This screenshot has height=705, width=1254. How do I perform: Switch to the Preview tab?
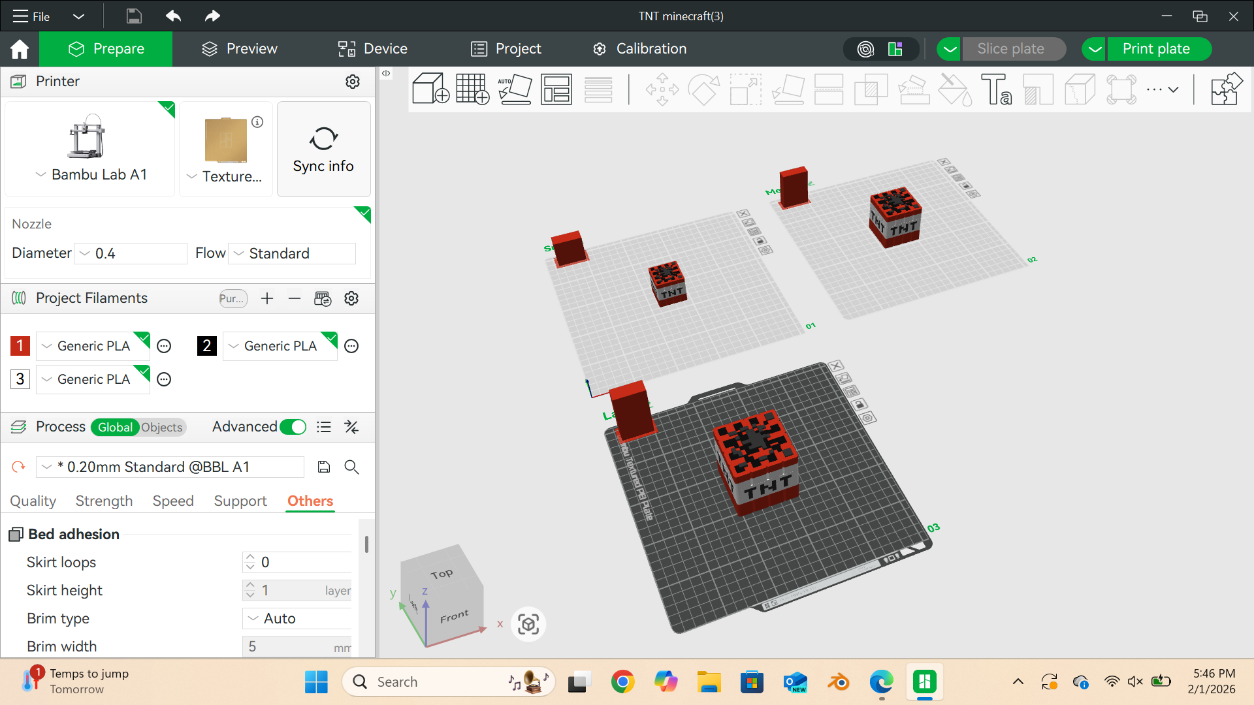(240, 49)
